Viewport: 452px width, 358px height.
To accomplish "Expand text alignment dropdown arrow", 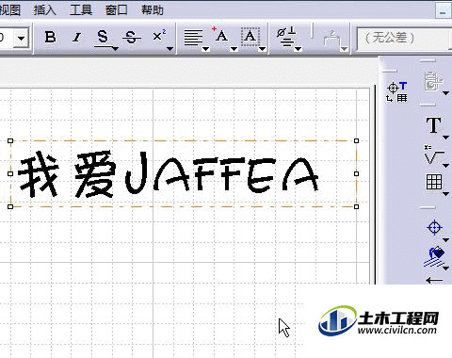I will tap(205, 49).
